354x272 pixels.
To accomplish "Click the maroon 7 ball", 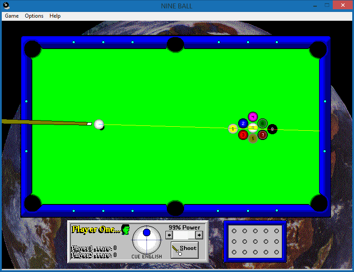I will coord(262,135).
